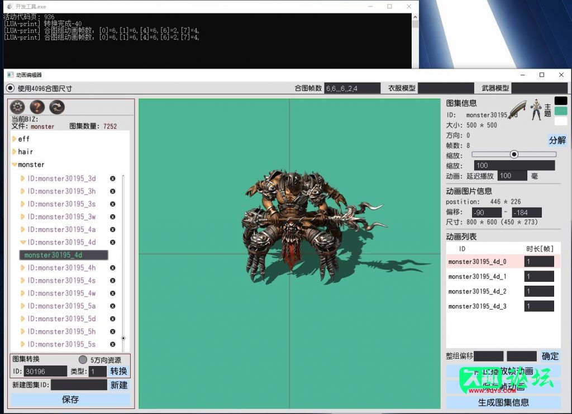Remove monster30195_5a with its X icon

pyautogui.click(x=113, y=306)
